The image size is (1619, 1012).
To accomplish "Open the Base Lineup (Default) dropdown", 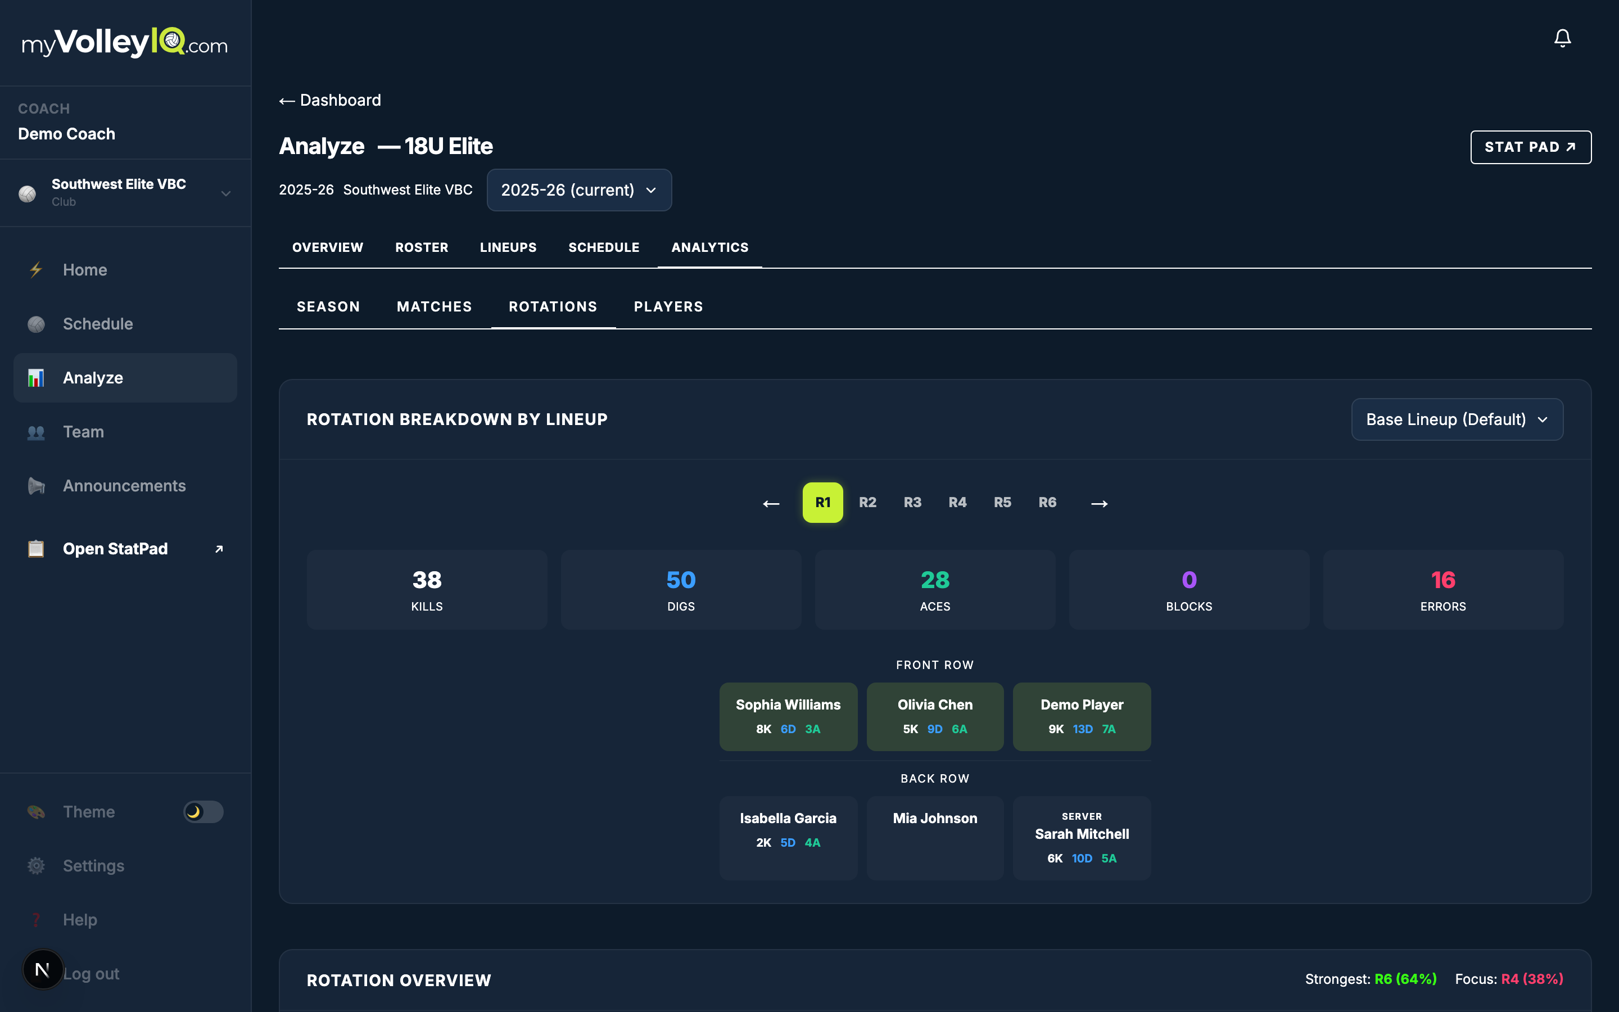I will [1457, 419].
